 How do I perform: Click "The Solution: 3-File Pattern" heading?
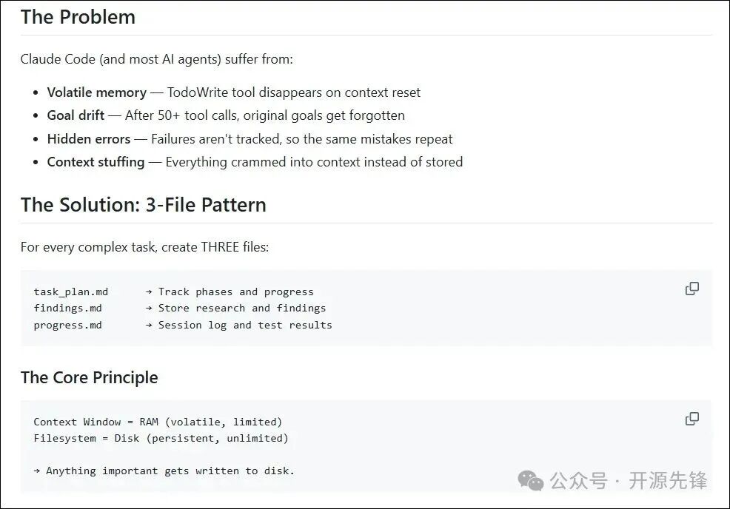click(x=143, y=205)
